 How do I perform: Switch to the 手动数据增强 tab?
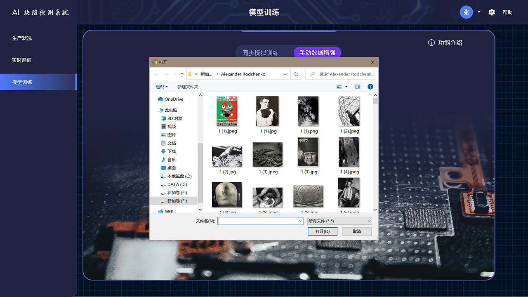coord(317,53)
